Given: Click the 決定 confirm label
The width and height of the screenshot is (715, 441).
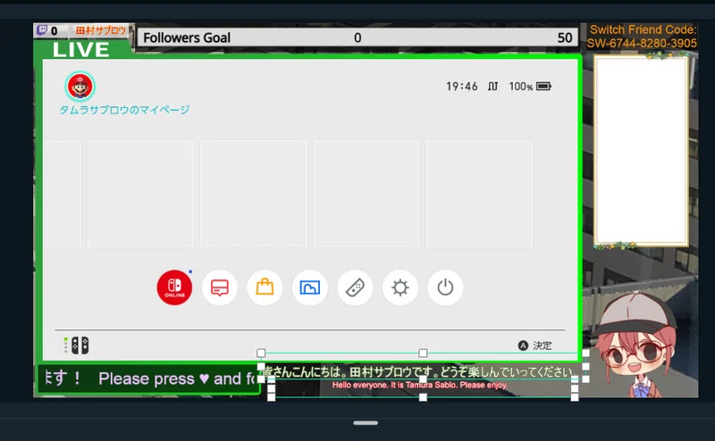Looking at the screenshot, I should coord(543,345).
